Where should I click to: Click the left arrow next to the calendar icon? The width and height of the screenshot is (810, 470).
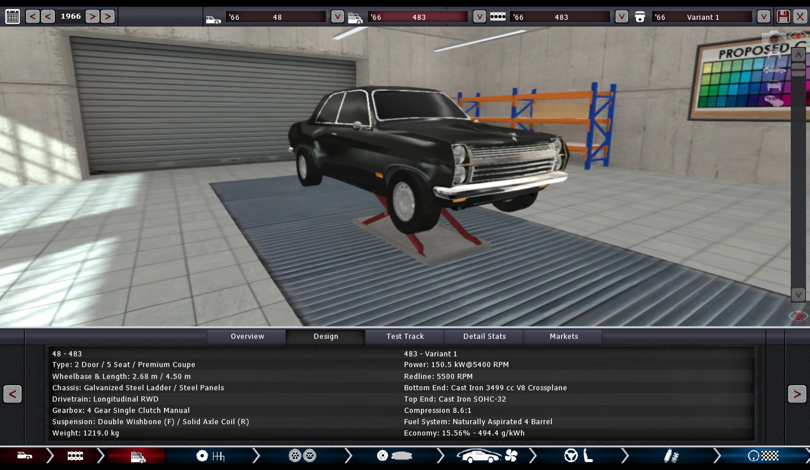(x=33, y=16)
